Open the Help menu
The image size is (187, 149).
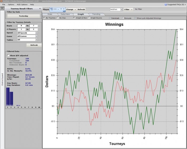pos(32,5)
